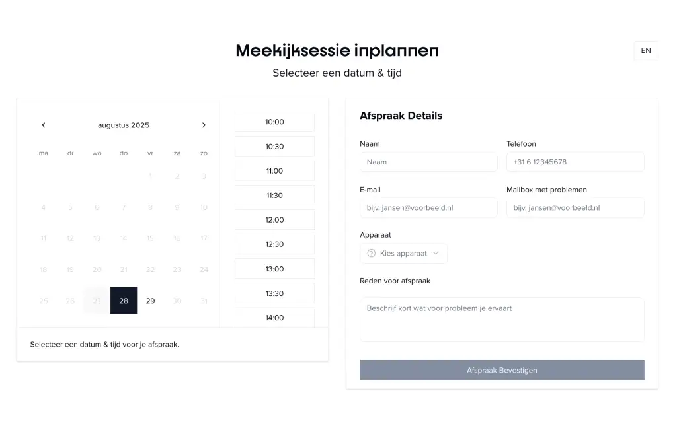Choose the 11:30 time slot

(274, 196)
